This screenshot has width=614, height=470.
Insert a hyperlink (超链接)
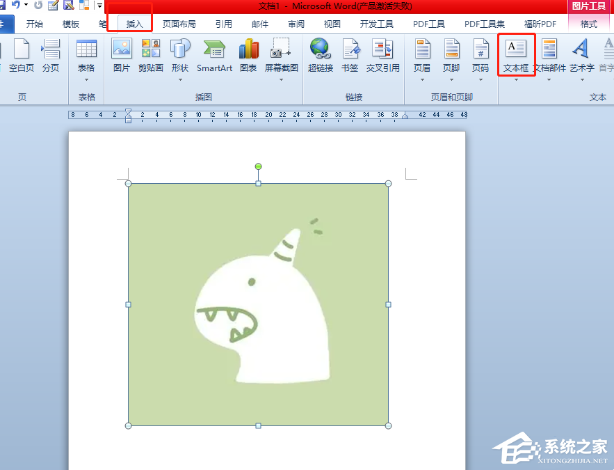pyautogui.click(x=321, y=56)
